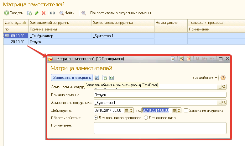Viewport: 245px width, 146px height.
Task: Click the green pencil edit icon
Action: (37, 13)
